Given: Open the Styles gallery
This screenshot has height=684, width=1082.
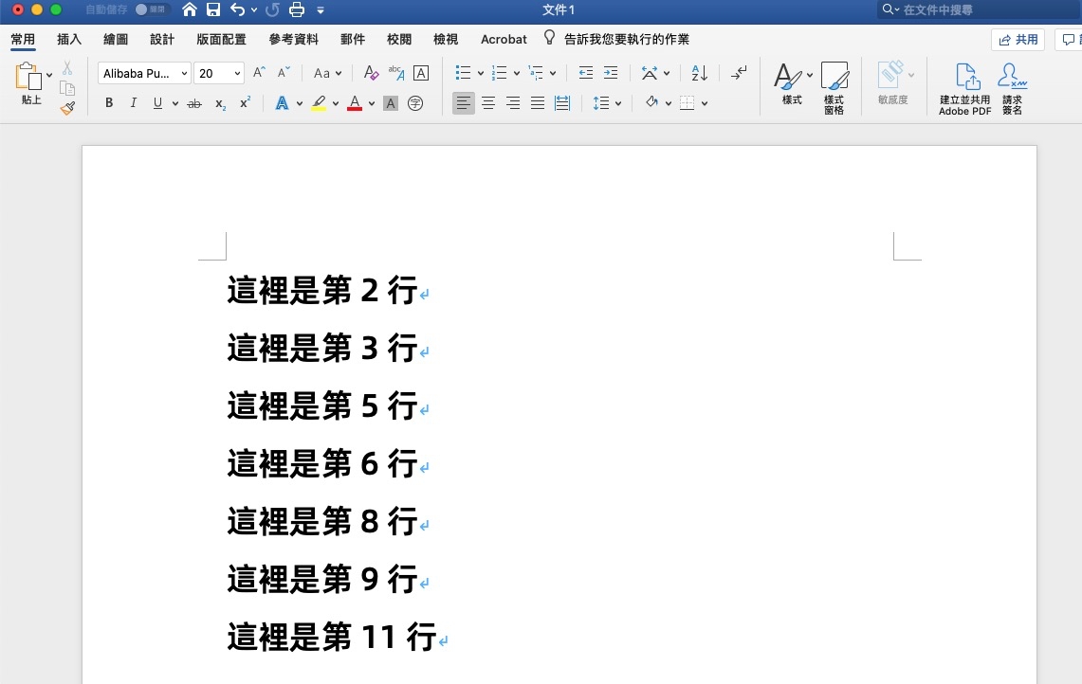Looking at the screenshot, I should 792,83.
